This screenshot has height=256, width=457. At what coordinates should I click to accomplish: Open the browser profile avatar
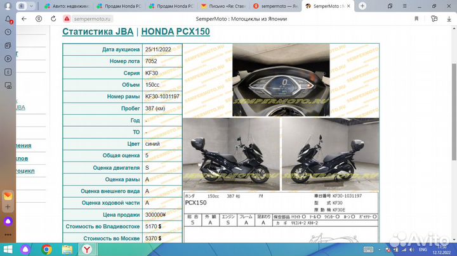8,6
